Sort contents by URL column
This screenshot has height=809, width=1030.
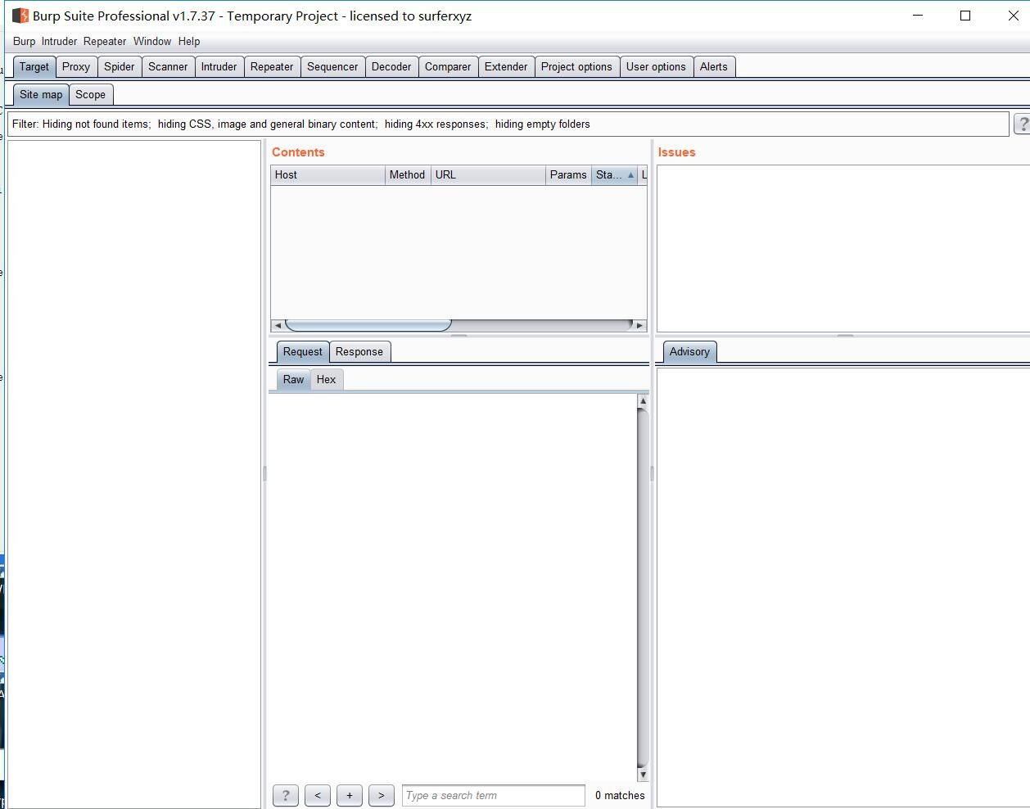tap(488, 175)
